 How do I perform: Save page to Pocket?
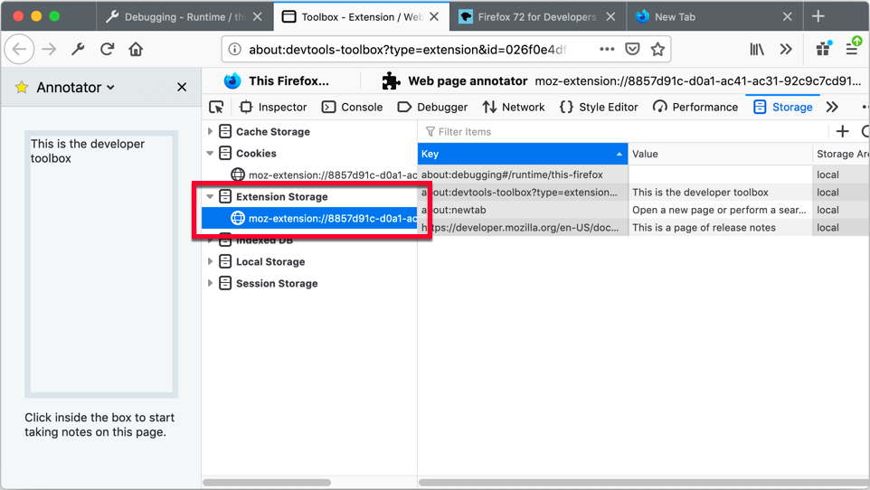click(632, 50)
